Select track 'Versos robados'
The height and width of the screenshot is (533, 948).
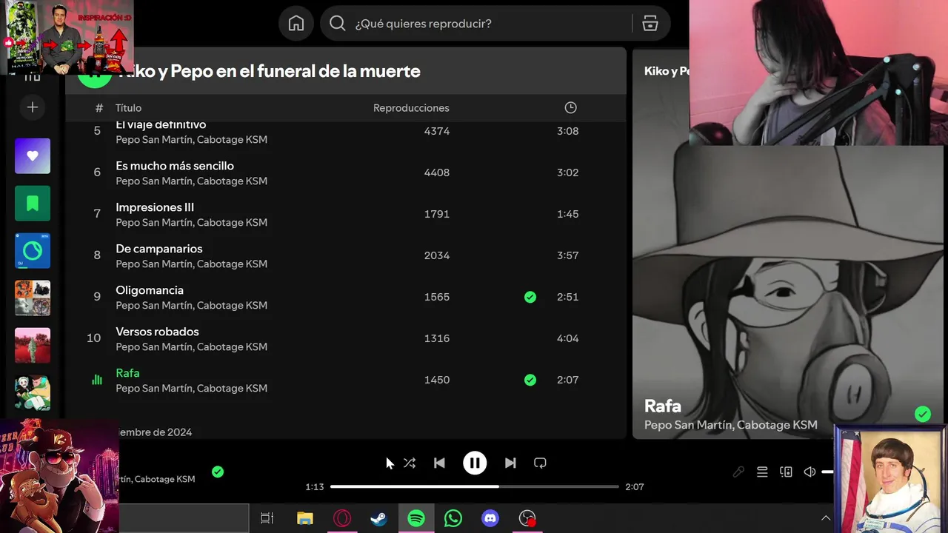pyautogui.click(x=157, y=332)
